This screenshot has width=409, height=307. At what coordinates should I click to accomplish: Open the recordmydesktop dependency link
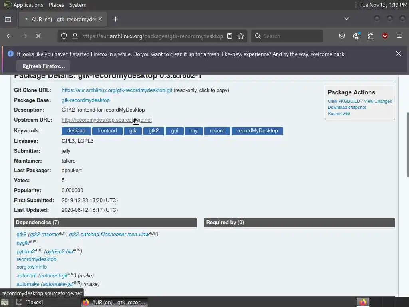point(36,259)
